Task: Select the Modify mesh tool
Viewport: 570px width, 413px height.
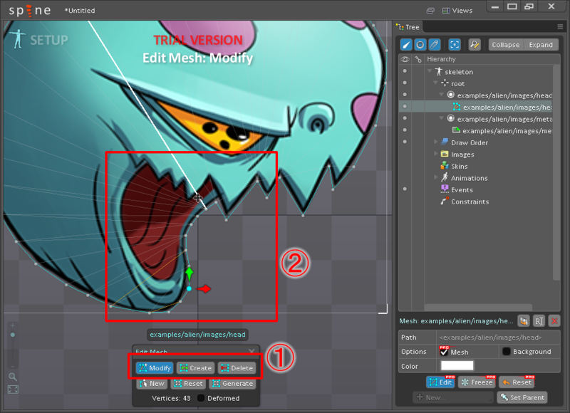Action: pos(155,368)
